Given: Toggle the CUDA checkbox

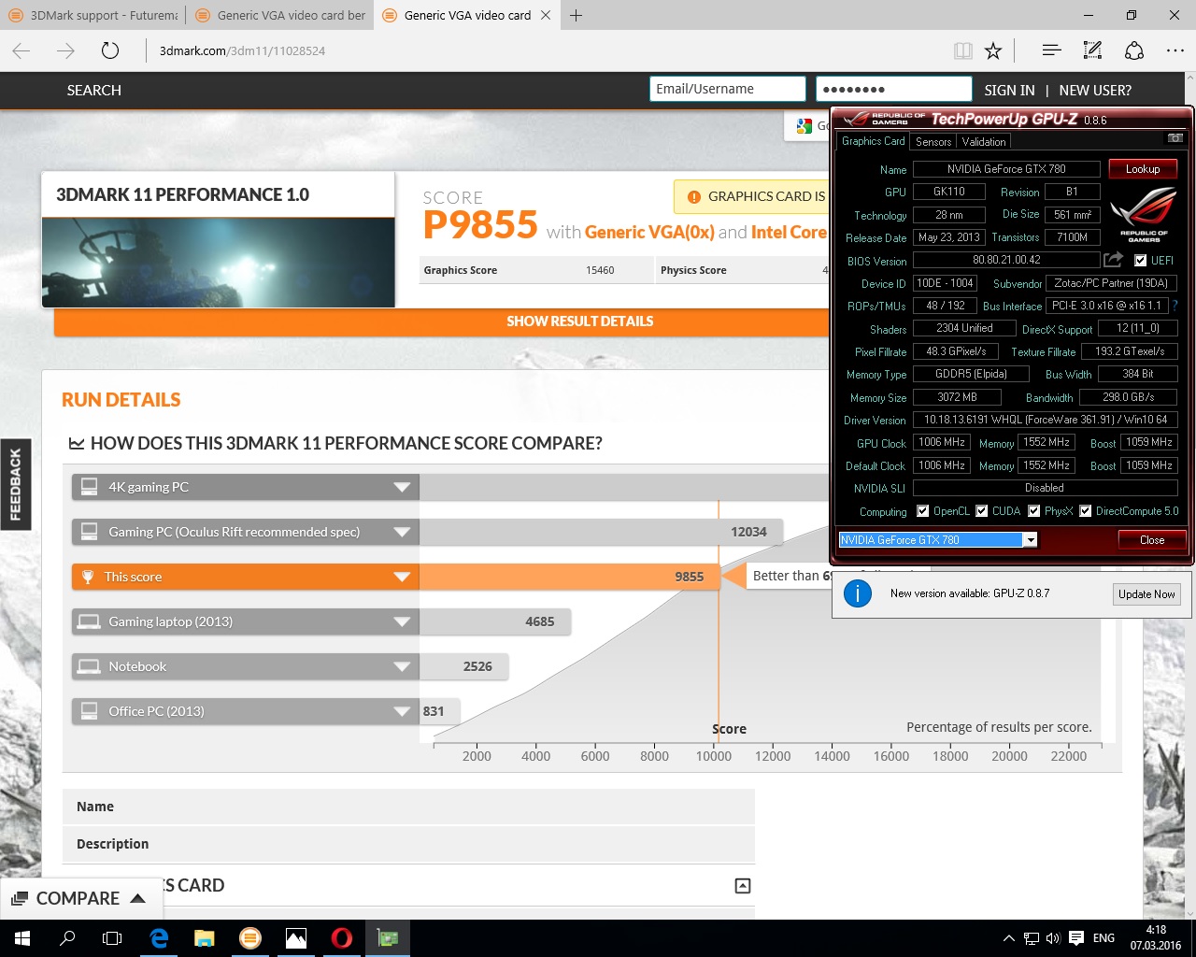Looking at the screenshot, I should (x=982, y=511).
